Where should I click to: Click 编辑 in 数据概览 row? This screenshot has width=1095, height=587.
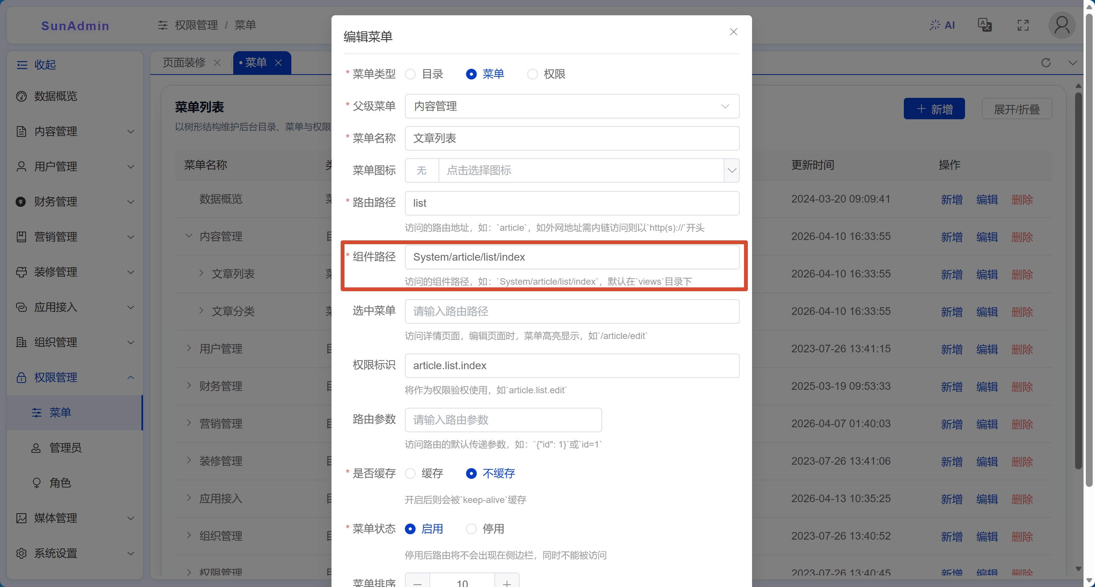(x=986, y=199)
